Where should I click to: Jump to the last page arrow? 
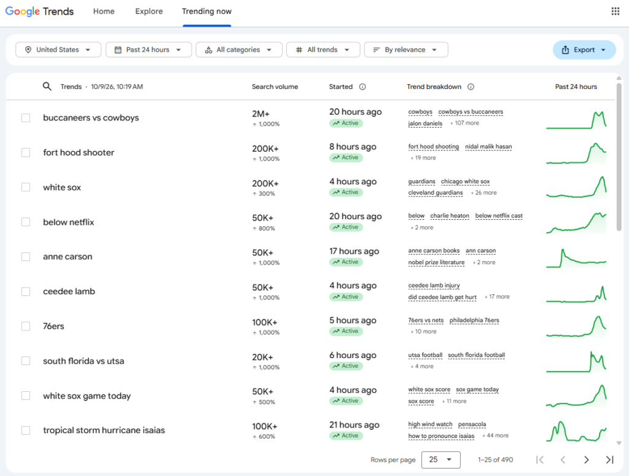(610, 459)
